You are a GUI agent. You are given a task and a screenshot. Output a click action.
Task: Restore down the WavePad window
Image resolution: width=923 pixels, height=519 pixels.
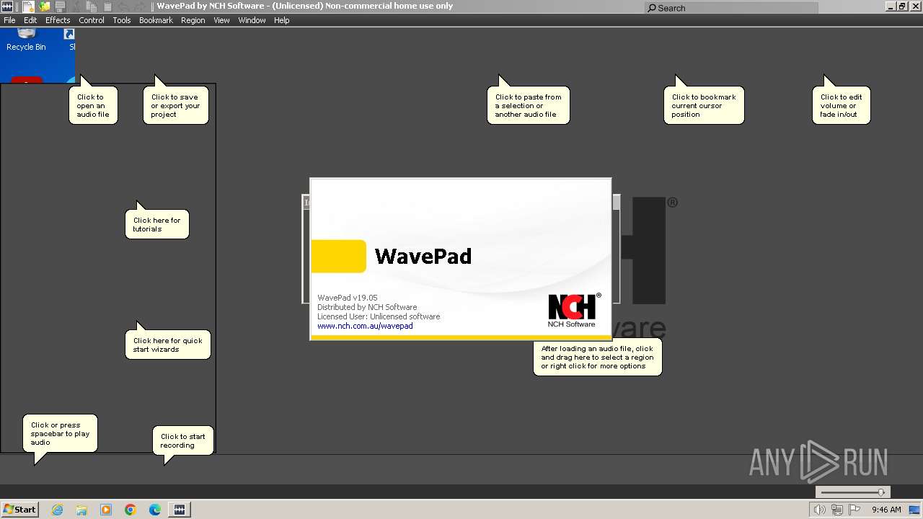(x=902, y=6)
